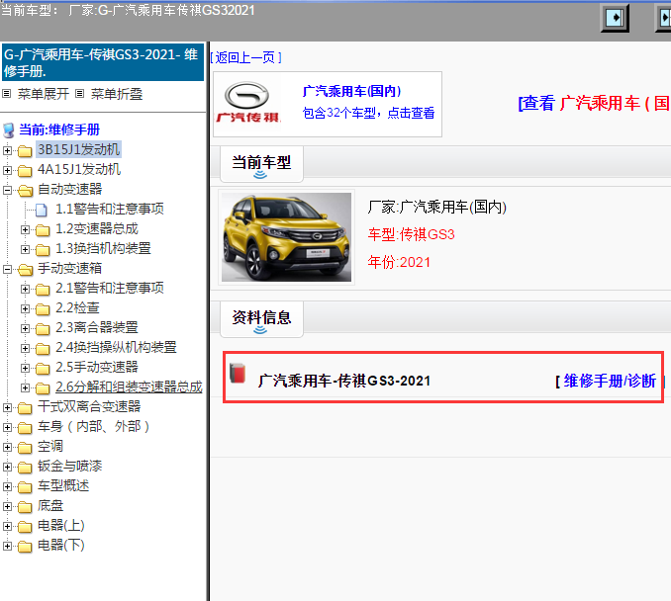The width and height of the screenshot is (671, 601).
Task: Open the 查看 广汽乘用车 link on right
Action: coord(594,104)
